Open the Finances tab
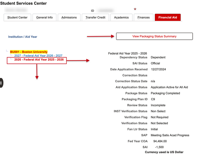Viewport: 197px width, 156px height. [144, 17]
